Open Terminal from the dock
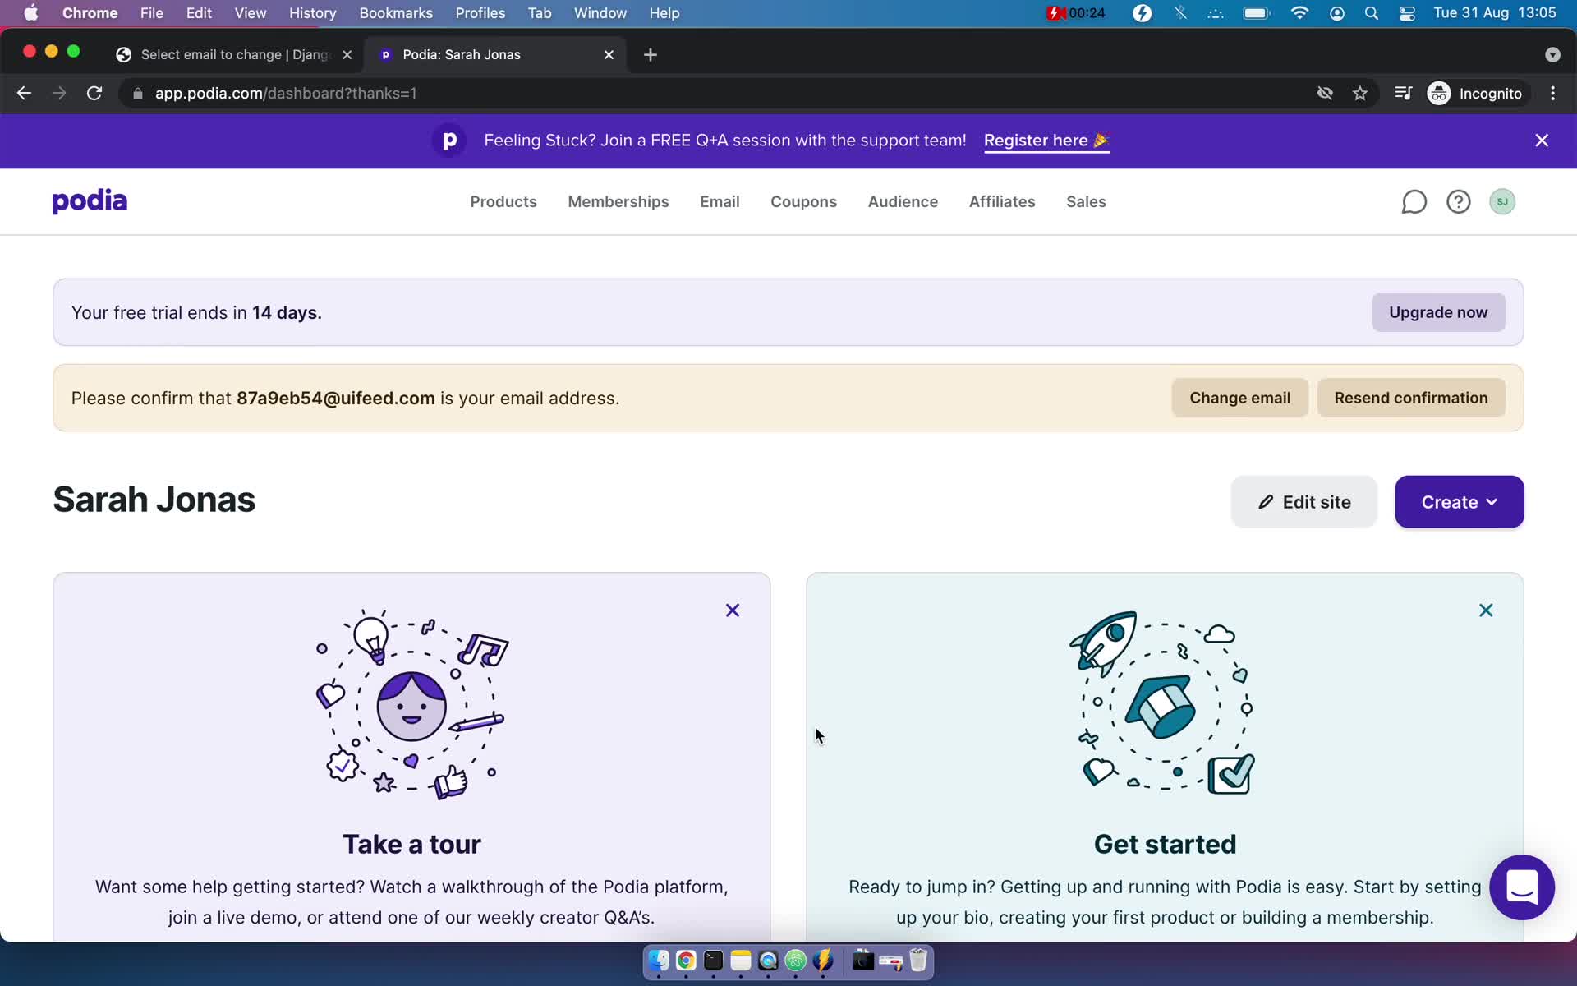The image size is (1577, 986). (x=713, y=960)
